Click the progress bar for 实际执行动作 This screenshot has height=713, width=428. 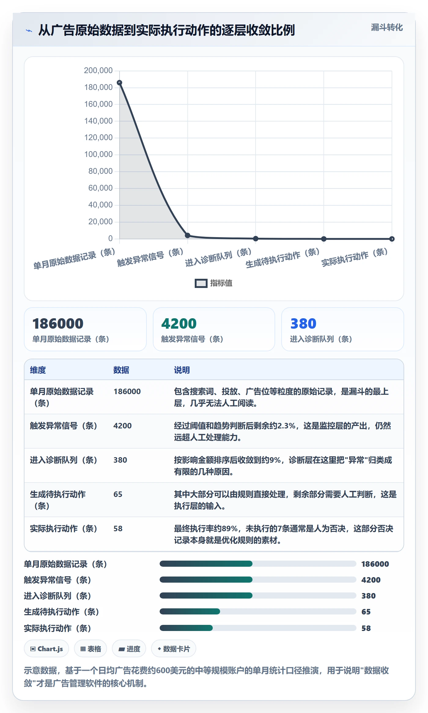click(258, 628)
